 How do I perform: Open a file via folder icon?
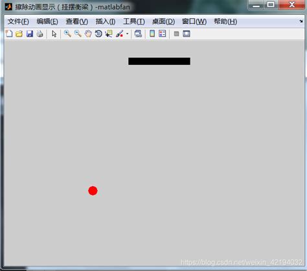coord(19,34)
